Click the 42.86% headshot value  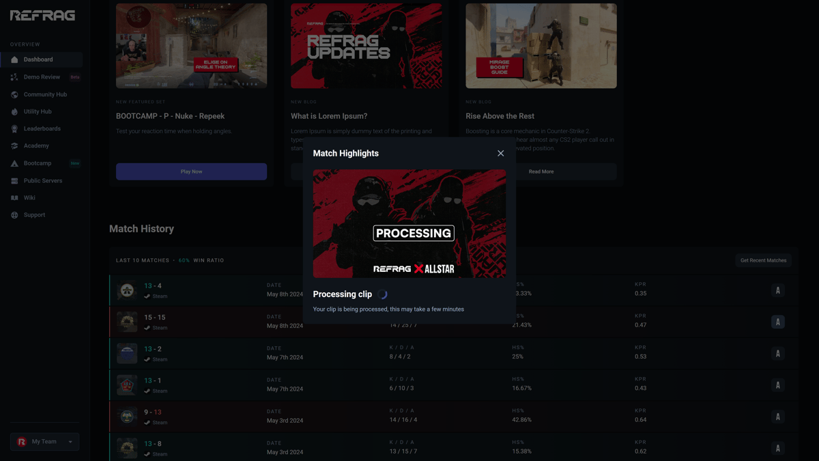click(x=522, y=420)
